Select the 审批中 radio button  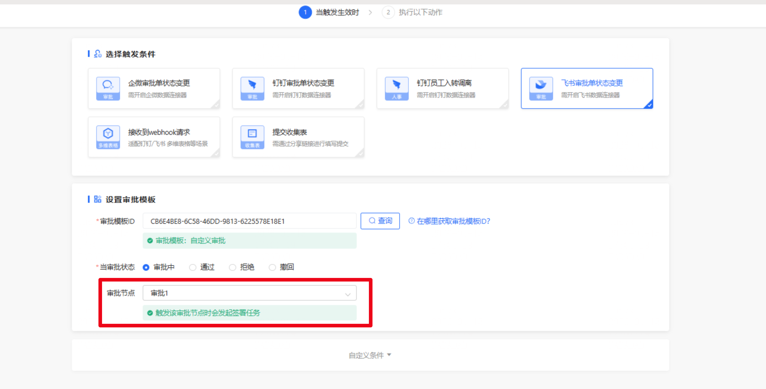coord(146,267)
